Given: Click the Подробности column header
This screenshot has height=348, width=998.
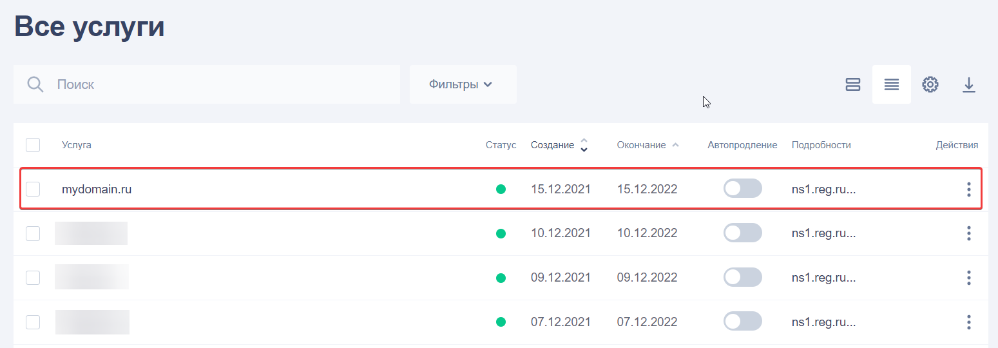Looking at the screenshot, I should 821,145.
